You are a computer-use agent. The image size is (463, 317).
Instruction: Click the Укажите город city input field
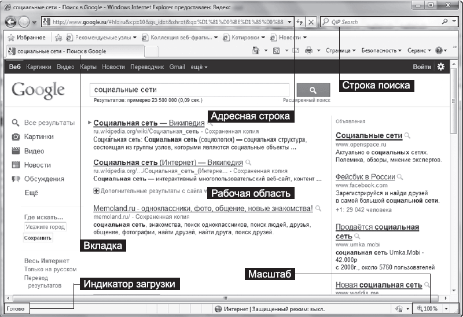(45, 227)
